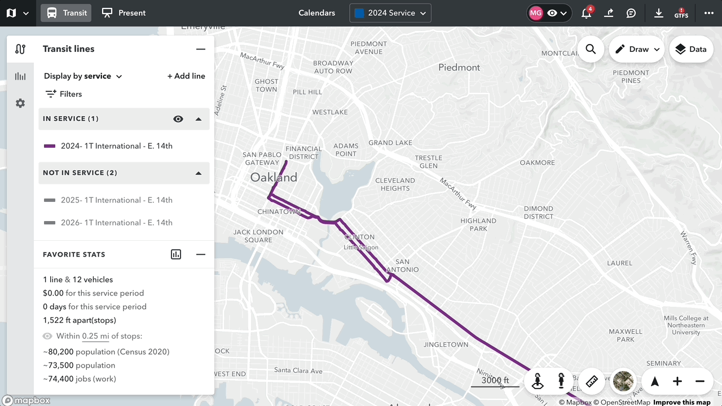This screenshot has height=406, width=722.
Task: Open the comments chat icon
Action: (631, 13)
